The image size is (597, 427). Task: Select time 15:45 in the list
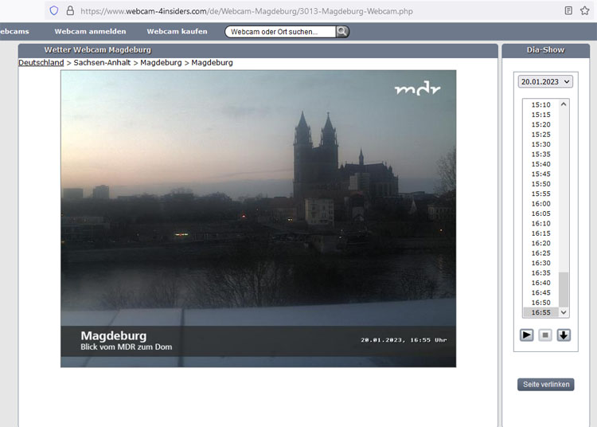click(x=540, y=174)
